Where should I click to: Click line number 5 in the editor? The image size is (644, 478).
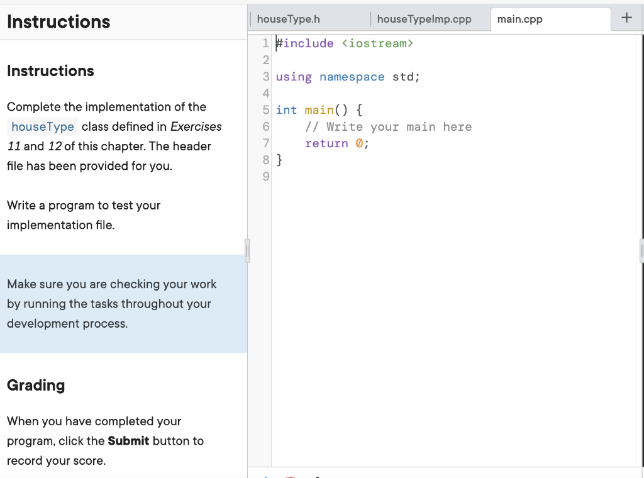coord(265,109)
